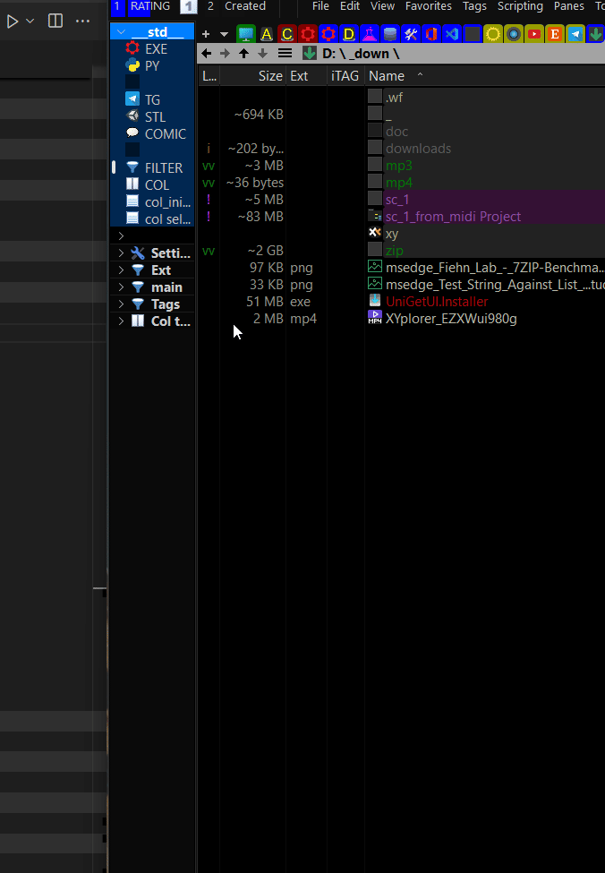The image size is (605, 873).
Task: Expand the Tags filter node
Action: (x=121, y=304)
